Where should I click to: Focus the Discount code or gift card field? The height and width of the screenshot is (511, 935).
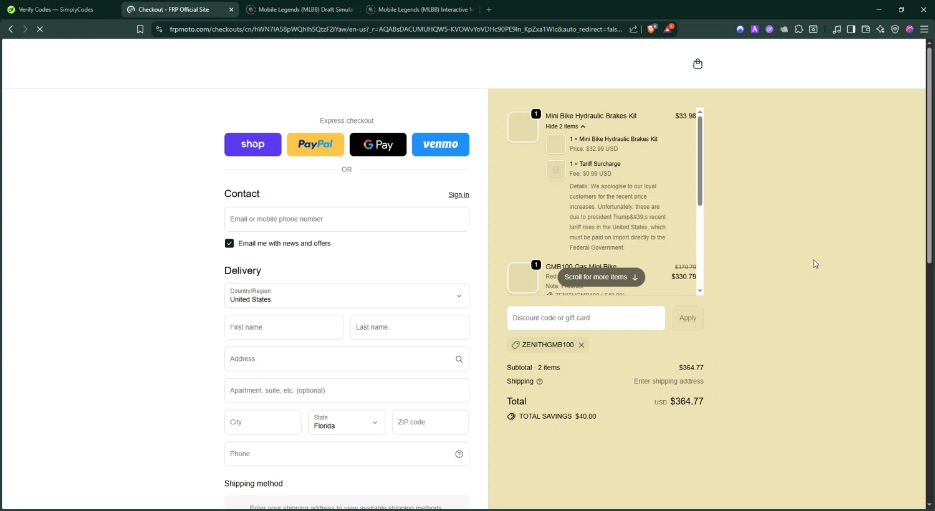click(586, 318)
